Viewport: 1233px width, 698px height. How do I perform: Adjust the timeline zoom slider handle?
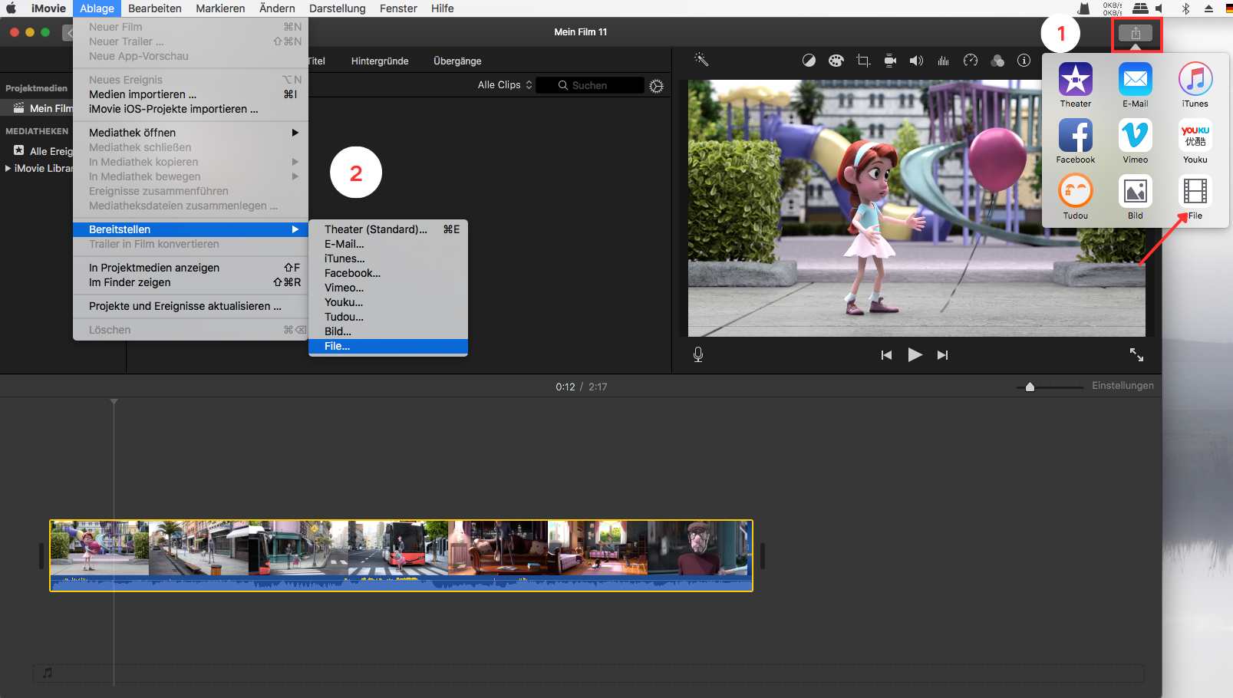pyautogui.click(x=1030, y=387)
